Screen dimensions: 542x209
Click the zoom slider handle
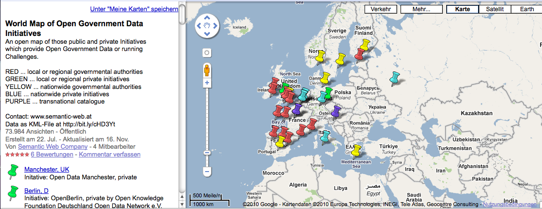tap(207, 153)
